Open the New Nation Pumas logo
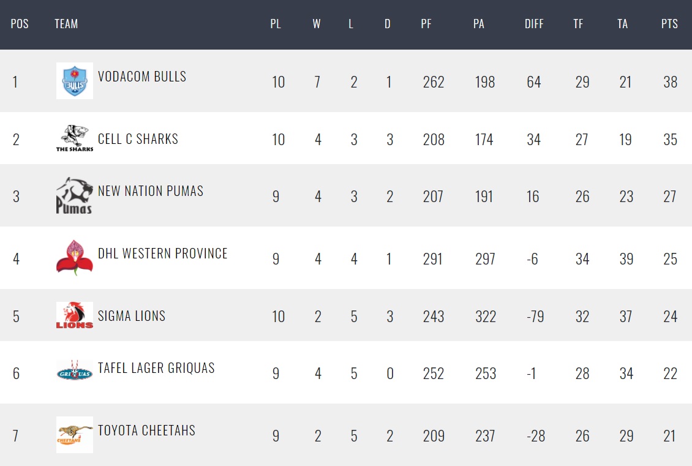 [75, 195]
